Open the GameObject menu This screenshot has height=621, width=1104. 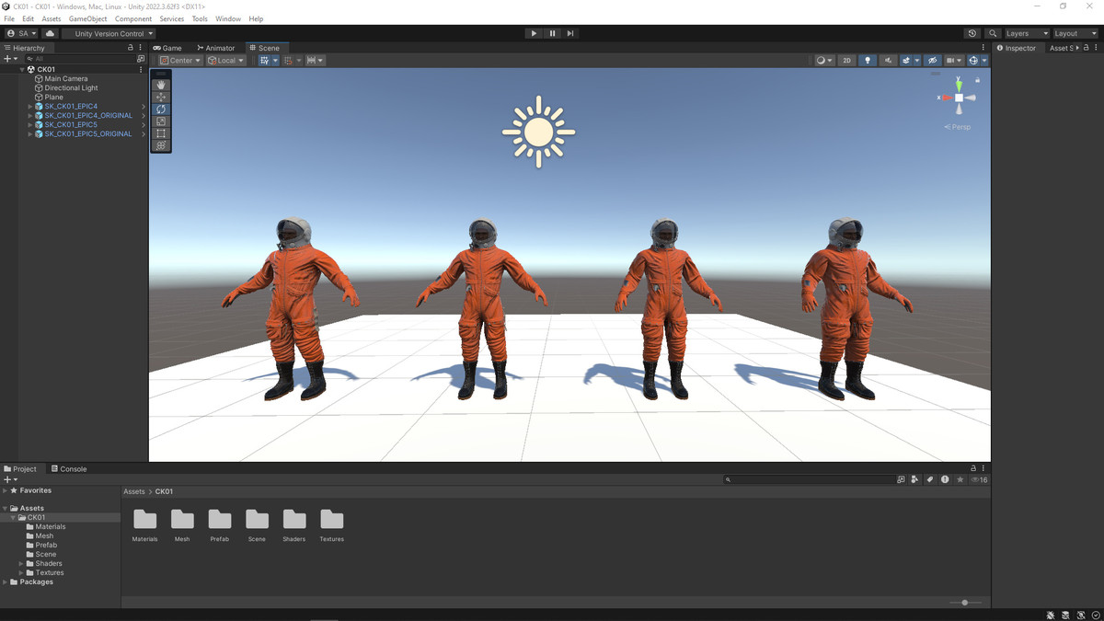click(87, 18)
